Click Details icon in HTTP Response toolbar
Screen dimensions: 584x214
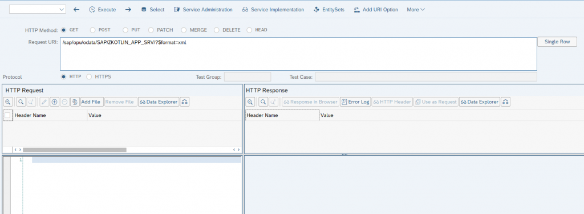tap(250, 102)
